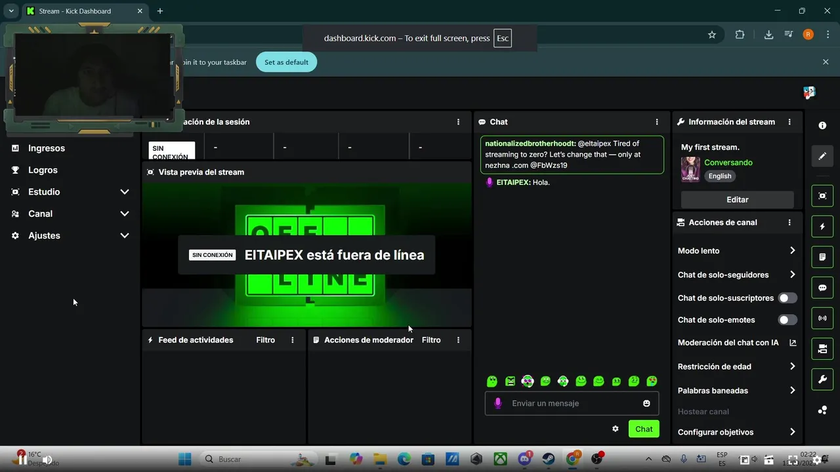This screenshot has height=472, width=840.
Task: Click Filtro in Feed de actividades
Action: [x=266, y=340]
